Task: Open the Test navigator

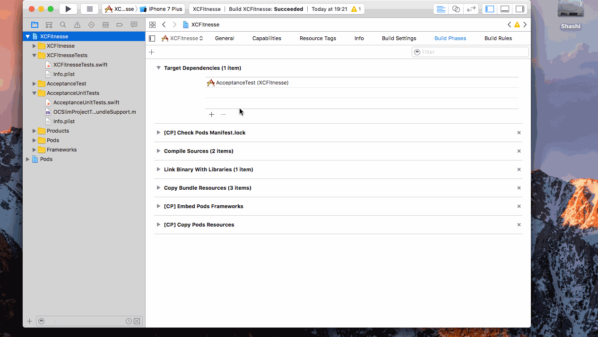Action: [91, 25]
